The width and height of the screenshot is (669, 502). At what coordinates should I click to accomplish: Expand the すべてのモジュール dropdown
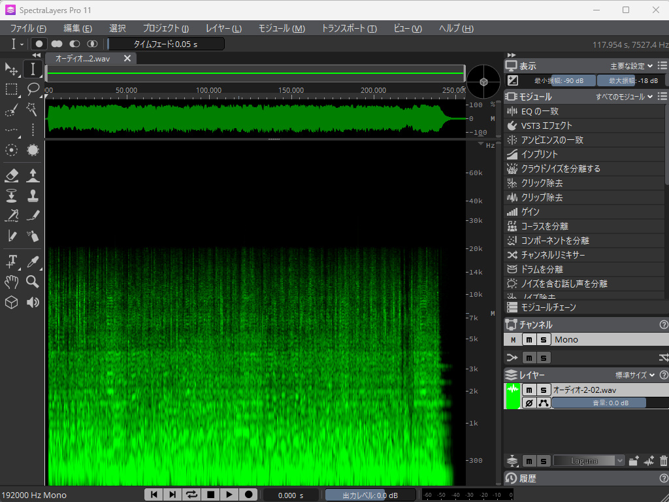point(624,97)
